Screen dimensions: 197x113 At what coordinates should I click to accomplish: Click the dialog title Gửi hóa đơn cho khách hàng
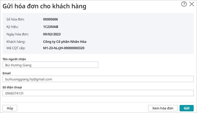click(45, 6)
